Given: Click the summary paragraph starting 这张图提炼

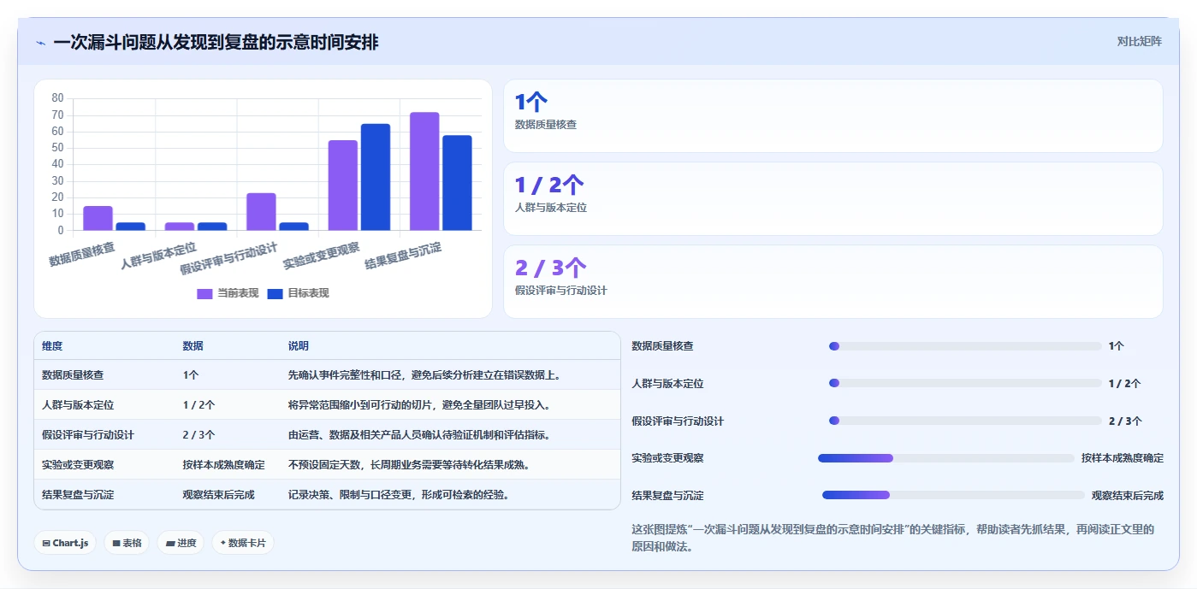Looking at the screenshot, I should [892, 538].
